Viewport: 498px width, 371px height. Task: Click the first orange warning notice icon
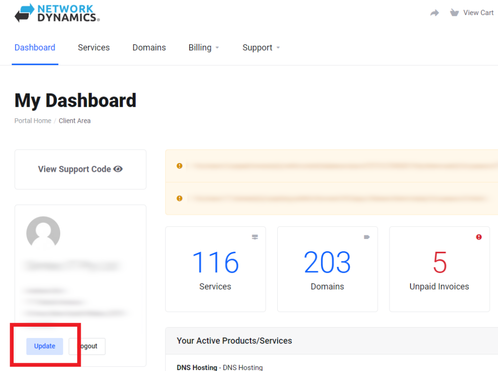click(179, 166)
